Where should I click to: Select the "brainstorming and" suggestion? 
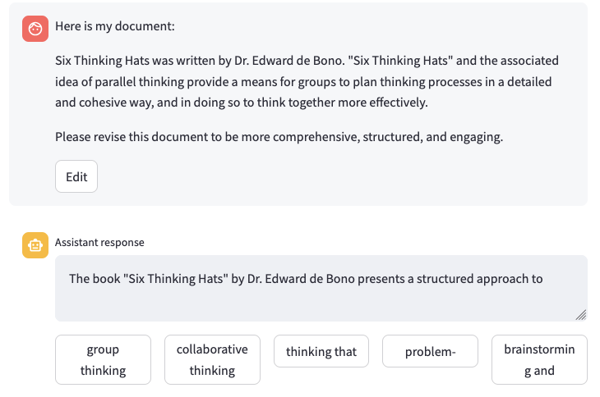tap(539, 360)
